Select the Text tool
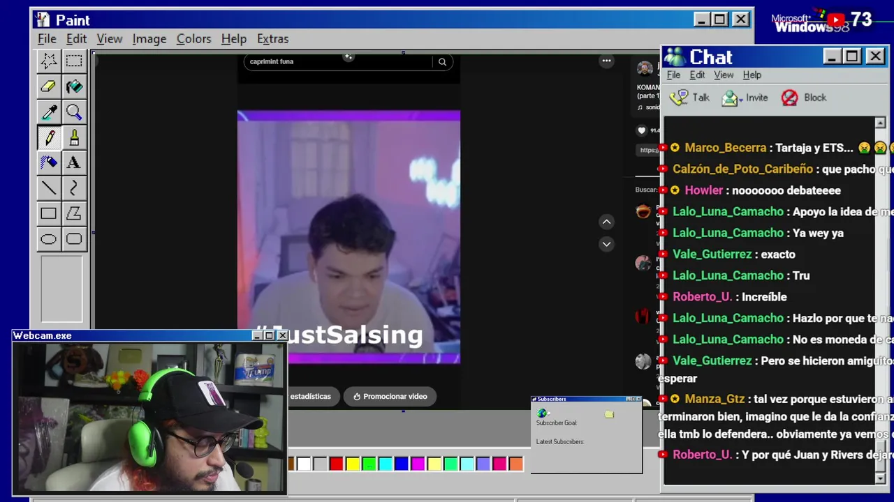894x502 pixels. point(73,162)
